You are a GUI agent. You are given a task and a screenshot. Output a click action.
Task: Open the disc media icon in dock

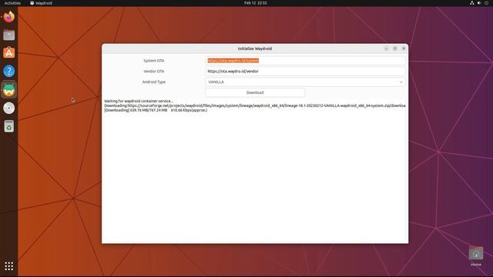[8, 108]
